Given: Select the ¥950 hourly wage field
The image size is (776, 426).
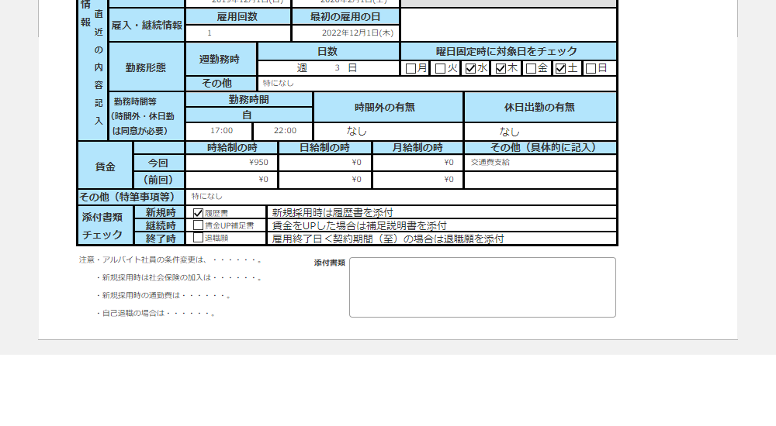Looking at the screenshot, I should click(231, 162).
